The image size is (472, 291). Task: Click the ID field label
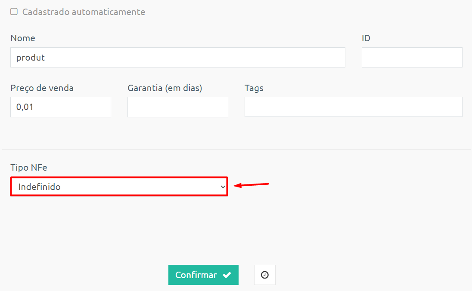pos(366,38)
